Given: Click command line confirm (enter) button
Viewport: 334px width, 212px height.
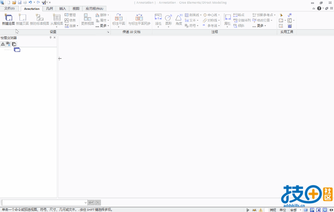Looking at the screenshot, I should pyautogui.click(x=91, y=203).
